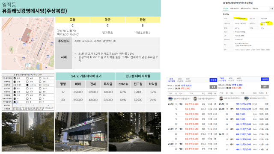Screen dimensions: 274x154
Task: Open the second tab in complex info panel
Action: (234, 9)
